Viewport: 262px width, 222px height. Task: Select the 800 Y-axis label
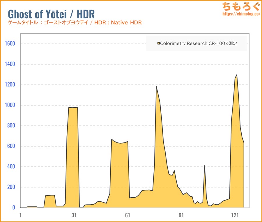click(10, 126)
